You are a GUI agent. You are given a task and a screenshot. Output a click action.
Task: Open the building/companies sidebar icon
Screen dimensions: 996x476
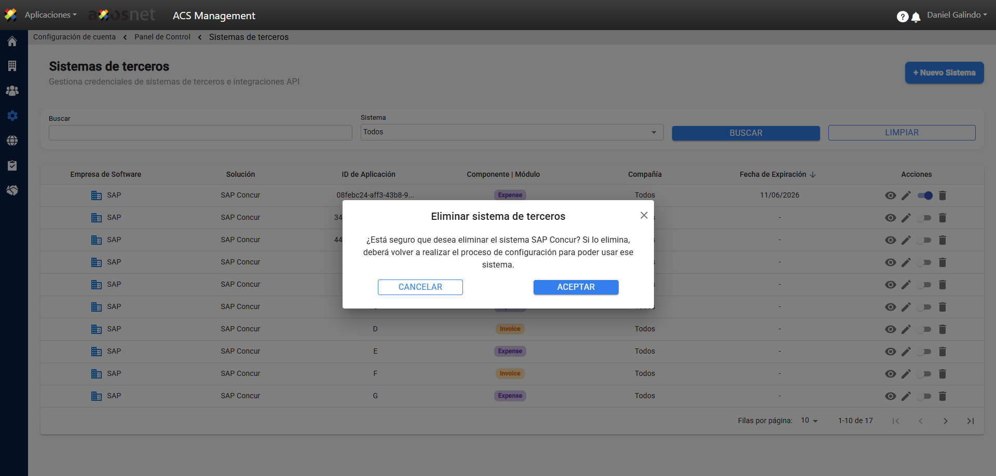(12, 66)
